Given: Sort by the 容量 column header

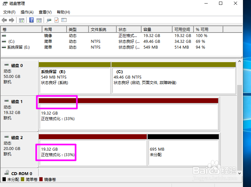Looking at the screenshot, I should pyautogui.click(x=157, y=30).
